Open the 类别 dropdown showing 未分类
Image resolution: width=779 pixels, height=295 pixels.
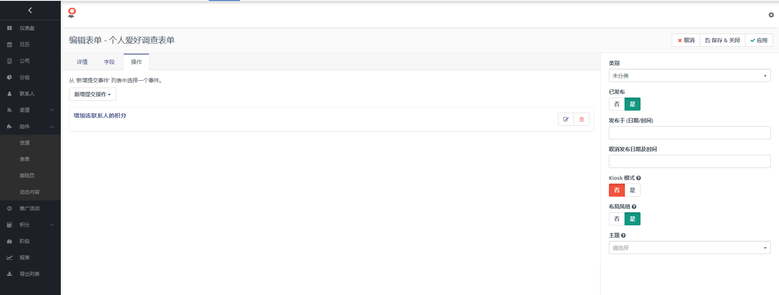tap(689, 76)
